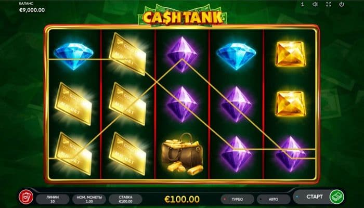Open the СТАВКА €100.00 bet selector

[126, 199]
